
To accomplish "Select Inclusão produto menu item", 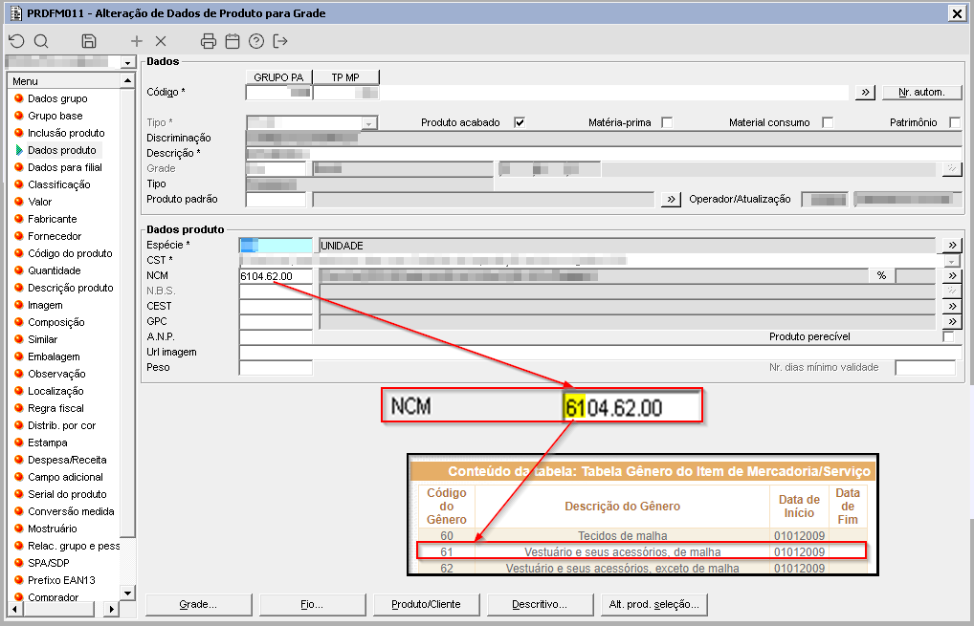I will tap(66, 133).
